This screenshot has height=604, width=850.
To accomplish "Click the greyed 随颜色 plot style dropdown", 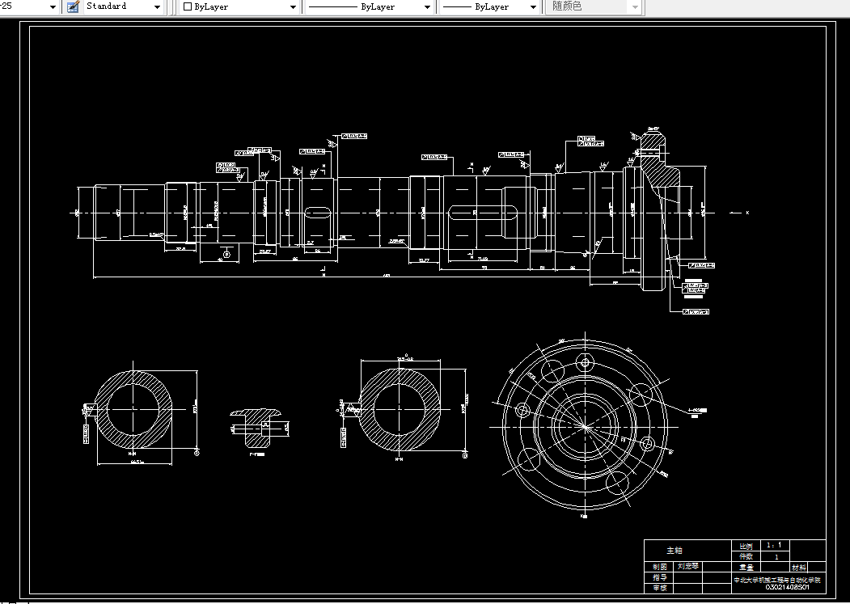I will 594,6.
